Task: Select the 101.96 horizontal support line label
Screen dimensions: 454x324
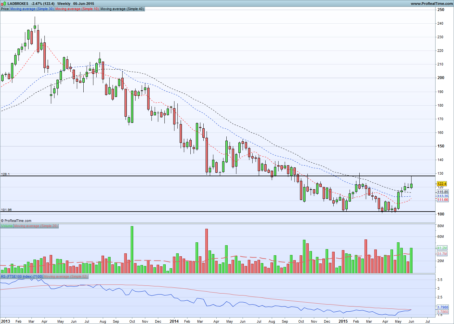Action: tap(6, 210)
